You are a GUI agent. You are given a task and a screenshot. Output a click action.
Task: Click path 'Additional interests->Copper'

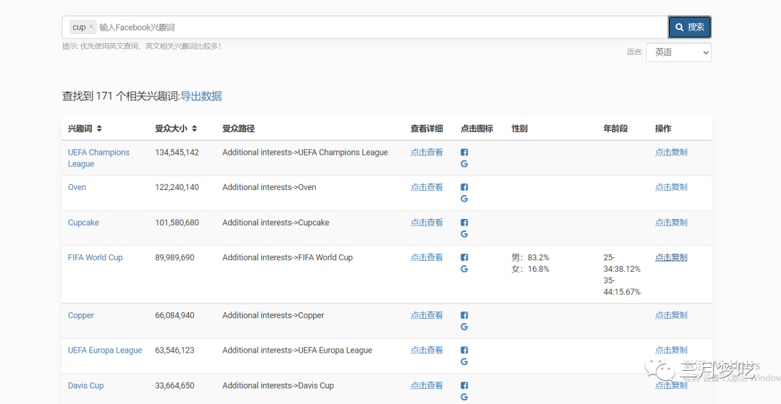pos(273,315)
